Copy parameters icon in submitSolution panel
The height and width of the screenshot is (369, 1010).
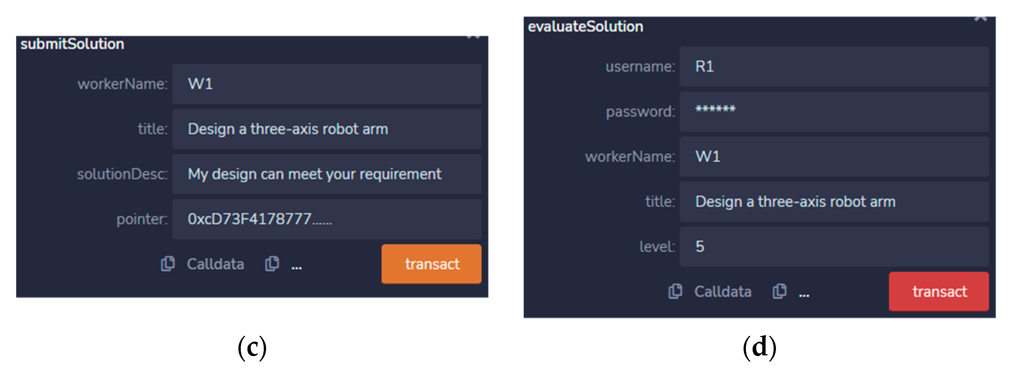pyautogui.click(x=272, y=264)
